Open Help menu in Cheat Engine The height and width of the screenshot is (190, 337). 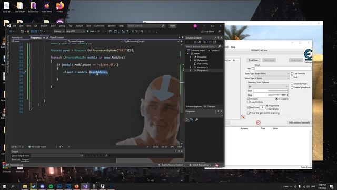click(233, 47)
